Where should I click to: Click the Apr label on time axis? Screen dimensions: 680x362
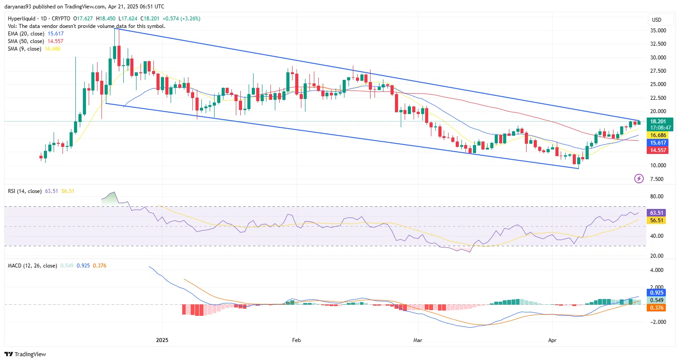552,340
